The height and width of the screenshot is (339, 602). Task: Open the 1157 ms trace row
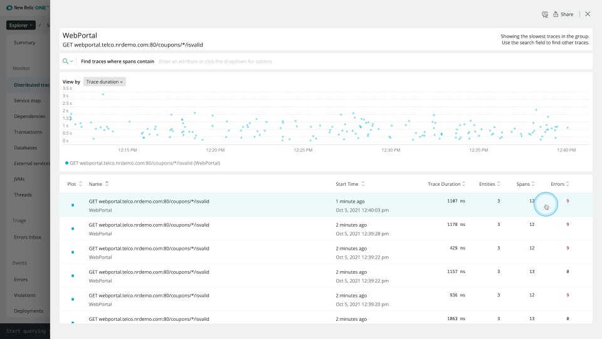point(326,276)
